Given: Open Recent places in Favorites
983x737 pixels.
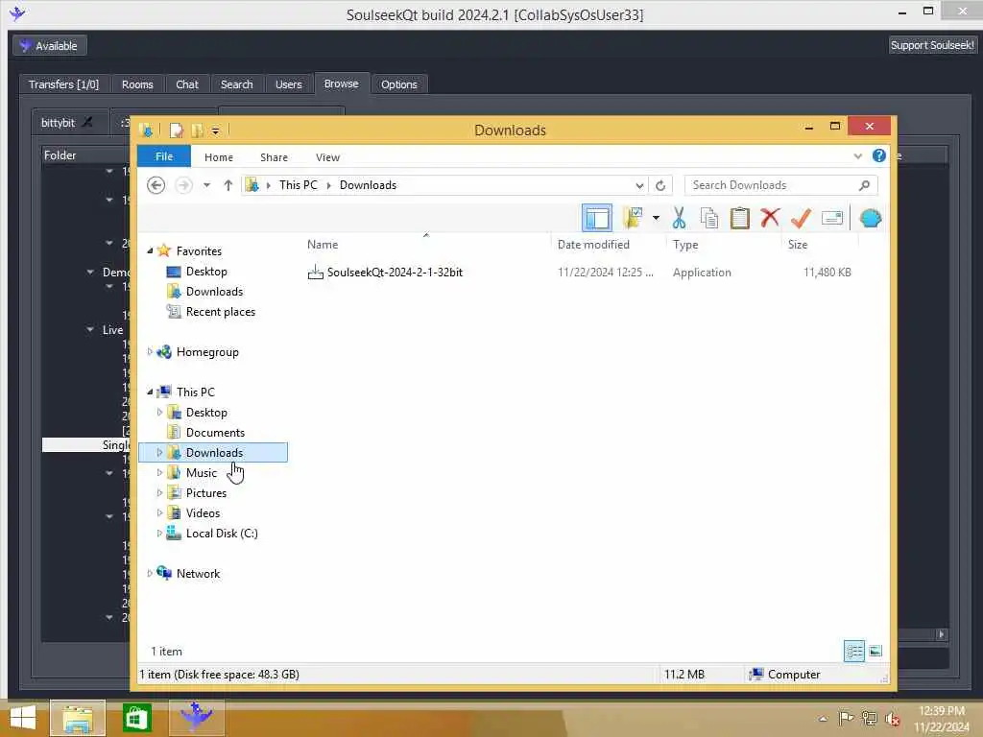Looking at the screenshot, I should tap(220, 312).
